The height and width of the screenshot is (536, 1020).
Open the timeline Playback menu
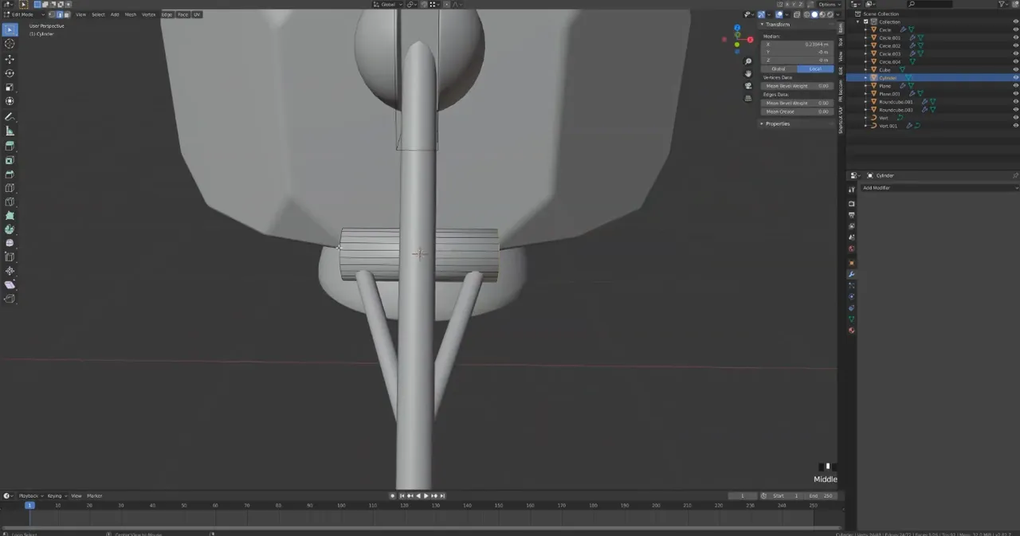(29, 495)
